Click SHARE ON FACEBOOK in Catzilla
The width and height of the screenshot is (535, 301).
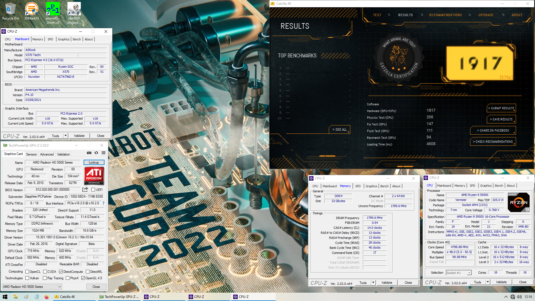[493, 130]
